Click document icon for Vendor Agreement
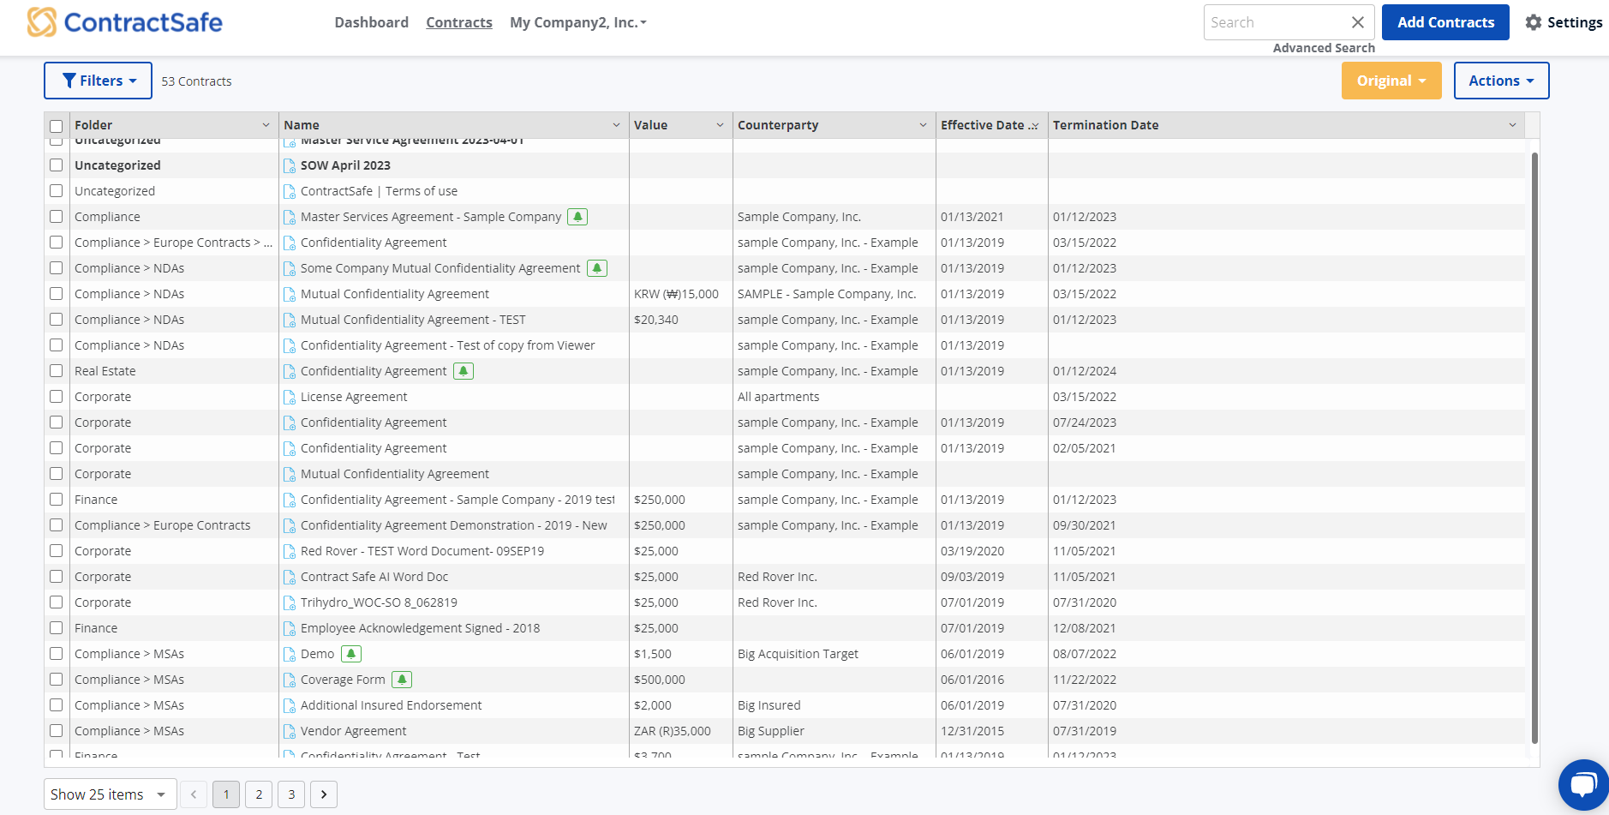The image size is (1609, 815). [x=290, y=731]
